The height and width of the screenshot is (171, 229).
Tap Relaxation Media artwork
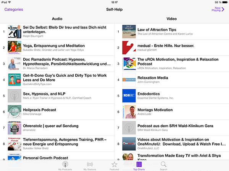129,80
